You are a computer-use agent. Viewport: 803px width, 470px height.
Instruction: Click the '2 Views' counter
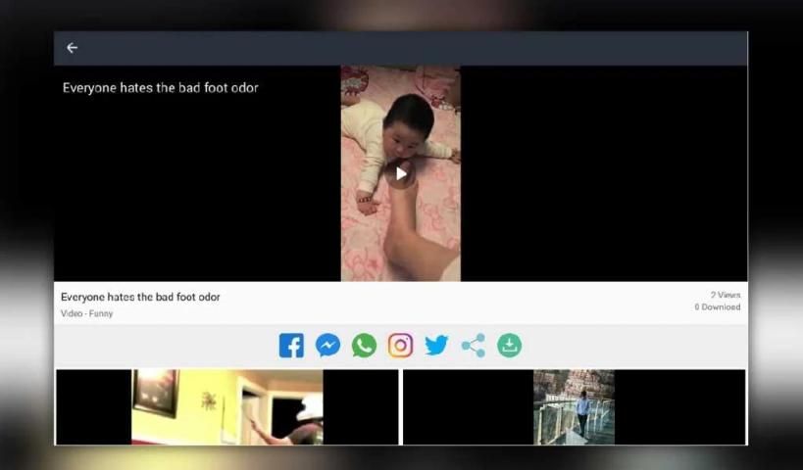725,295
